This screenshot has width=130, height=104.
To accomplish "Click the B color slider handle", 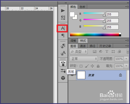I will (x=104, y=28).
